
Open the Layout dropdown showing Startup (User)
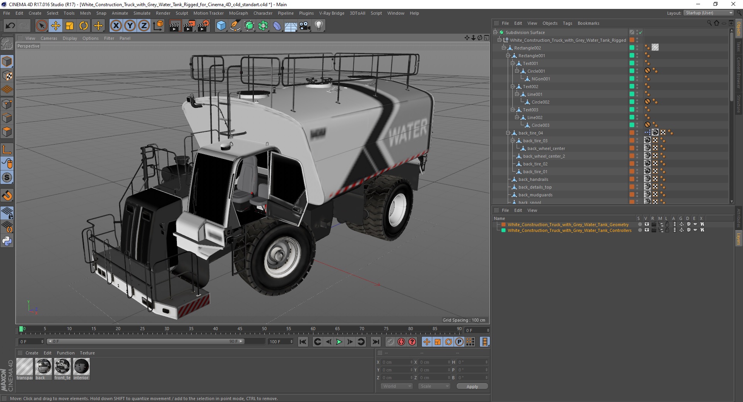coord(709,13)
